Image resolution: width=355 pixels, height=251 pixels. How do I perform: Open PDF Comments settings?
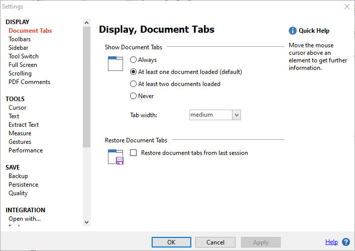29,82
